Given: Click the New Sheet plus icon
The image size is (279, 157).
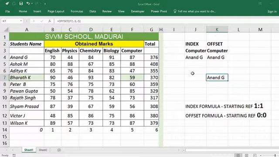Looking at the screenshot, I should click(x=59, y=150).
